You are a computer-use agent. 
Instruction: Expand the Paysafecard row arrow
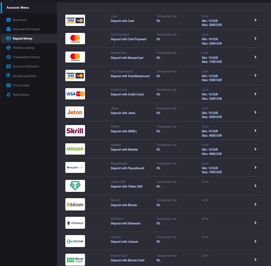coord(255,167)
